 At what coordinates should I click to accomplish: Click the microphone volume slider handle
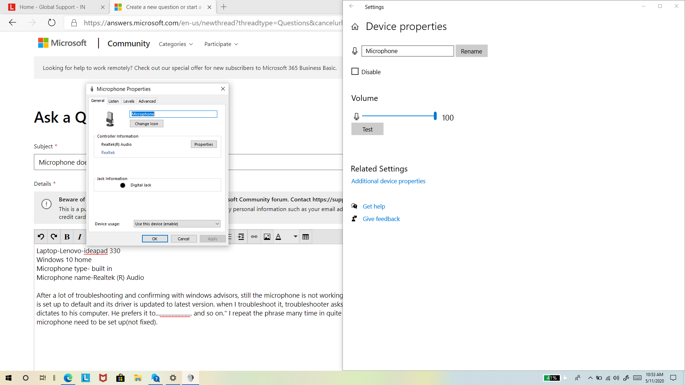click(435, 116)
